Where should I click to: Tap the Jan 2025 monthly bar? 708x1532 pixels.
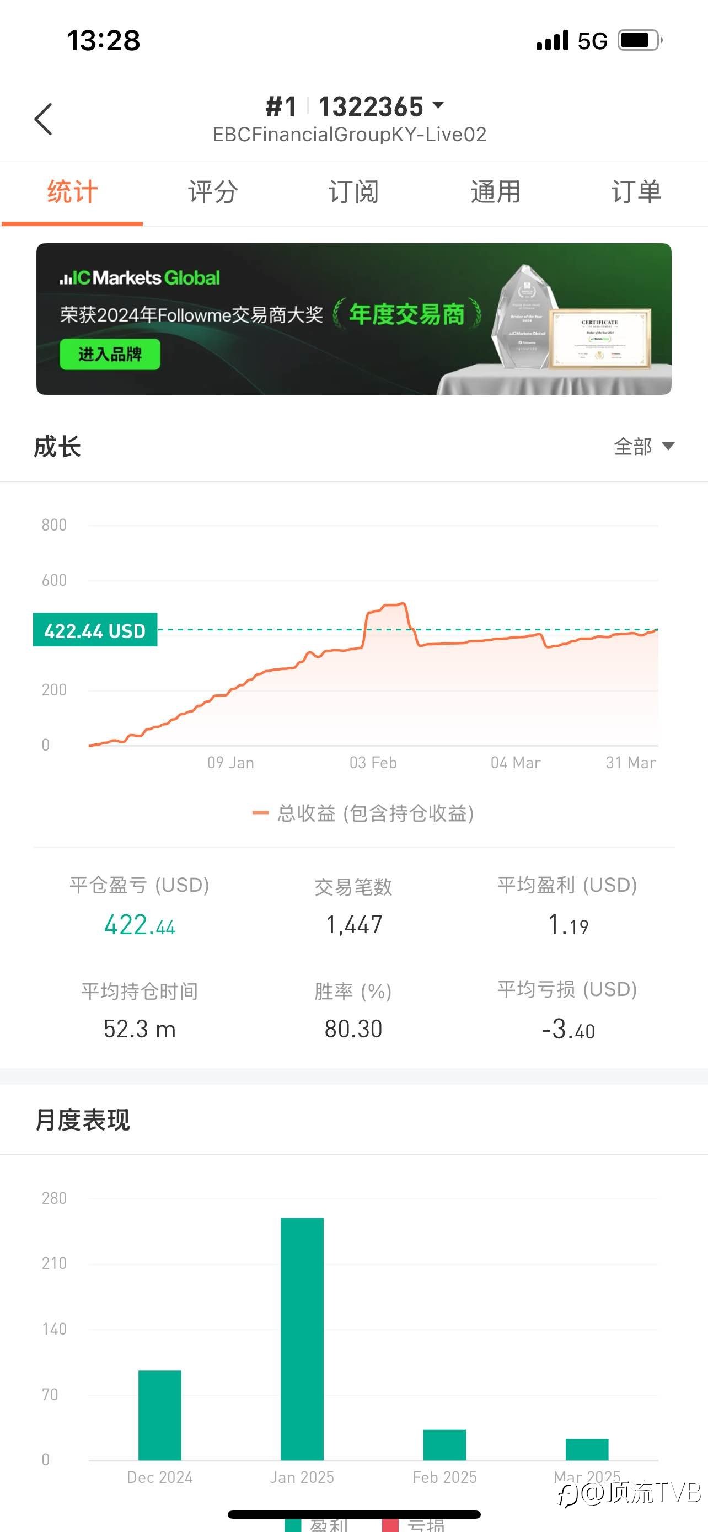click(x=302, y=1339)
